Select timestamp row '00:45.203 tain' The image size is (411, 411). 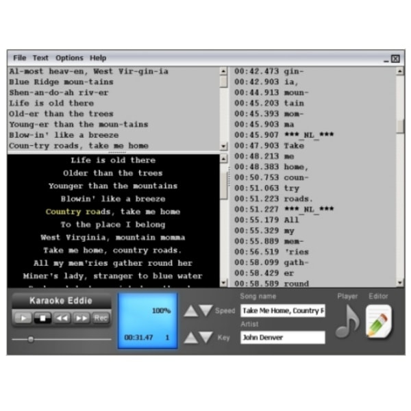point(269,103)
